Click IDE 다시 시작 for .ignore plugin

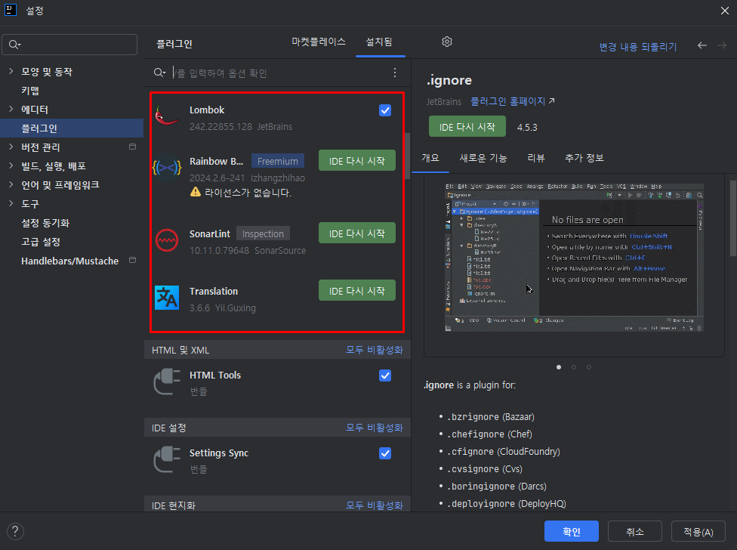(467, 127)
